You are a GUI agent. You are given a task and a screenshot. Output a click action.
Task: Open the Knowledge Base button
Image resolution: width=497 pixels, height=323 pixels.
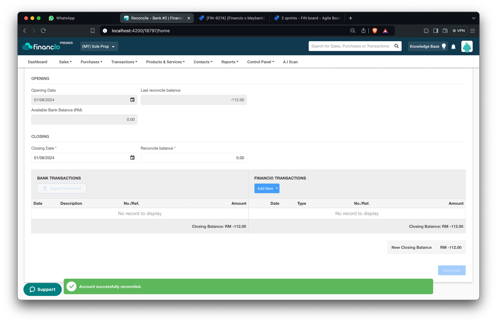[x=428, y=46]
